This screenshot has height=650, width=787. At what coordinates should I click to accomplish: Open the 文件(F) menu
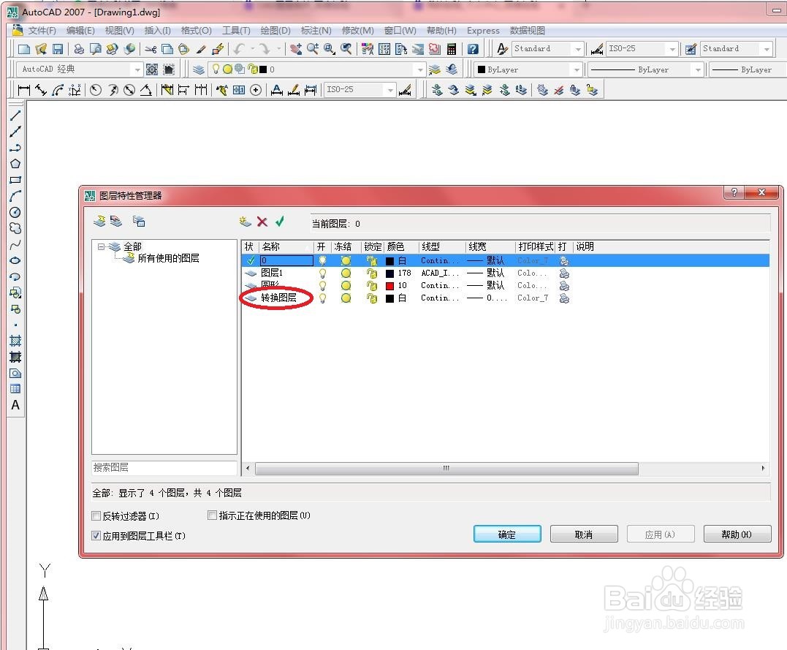point(42,30)
